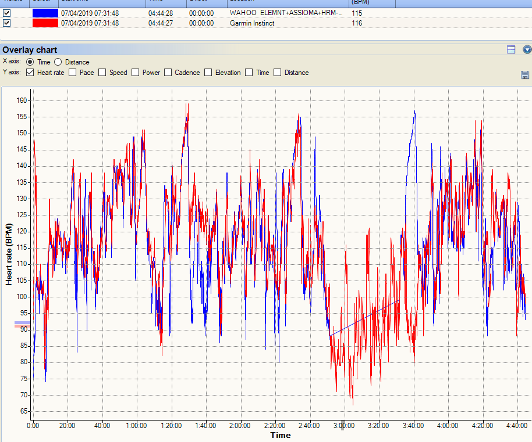532x442 pixels.
Task: Enable the Cadence Y axis checkbox
Action: pos(168,73)
